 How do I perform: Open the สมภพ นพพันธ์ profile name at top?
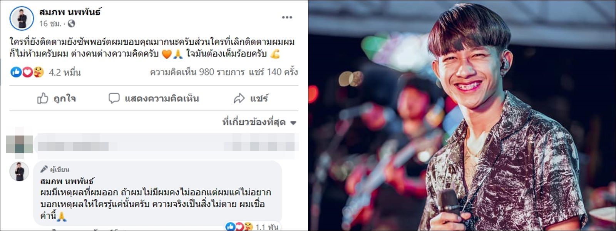tap(70, 12)
